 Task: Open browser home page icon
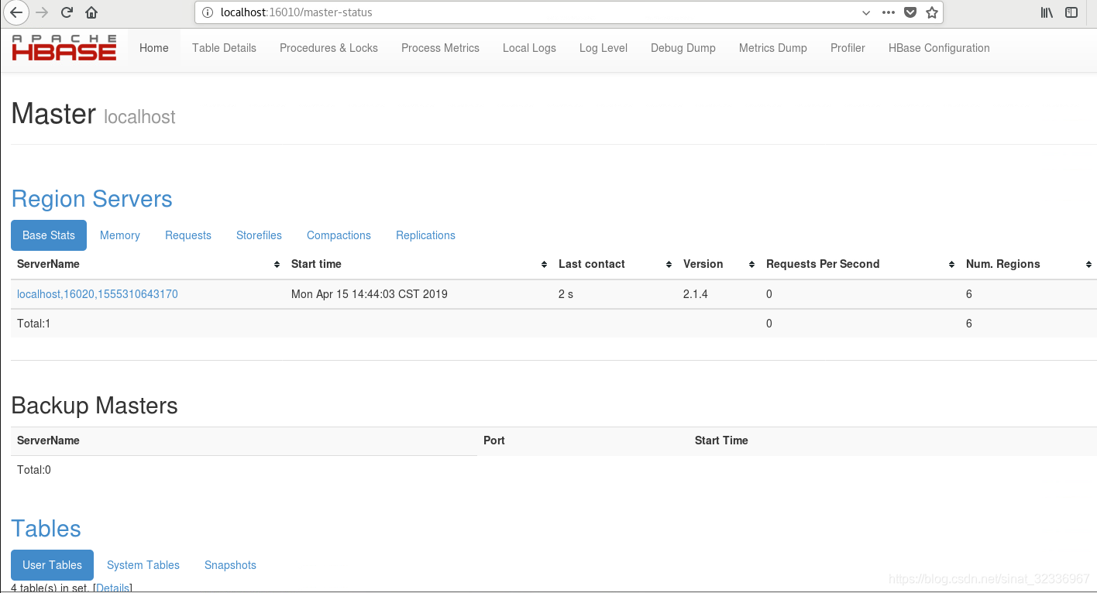click(91, 12)
